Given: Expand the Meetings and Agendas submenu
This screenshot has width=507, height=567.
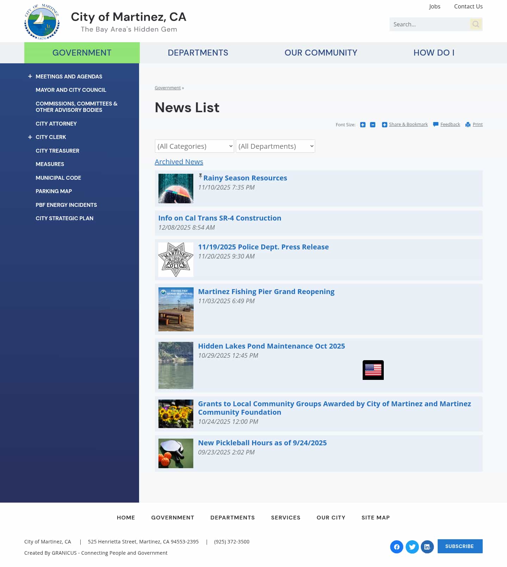Looking at the screenshot, I should click(x=30, y=76).
